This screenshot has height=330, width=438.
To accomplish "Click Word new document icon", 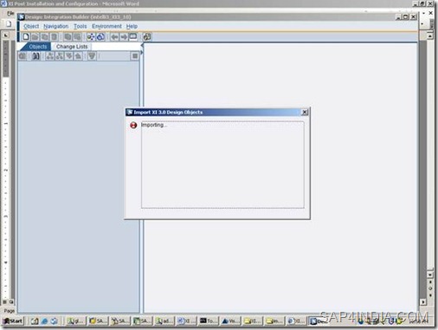I will [x=9, y=23].
